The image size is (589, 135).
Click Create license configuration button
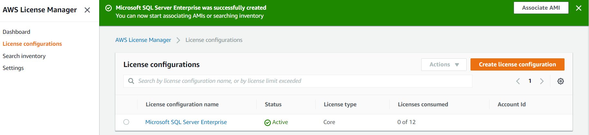517,64
